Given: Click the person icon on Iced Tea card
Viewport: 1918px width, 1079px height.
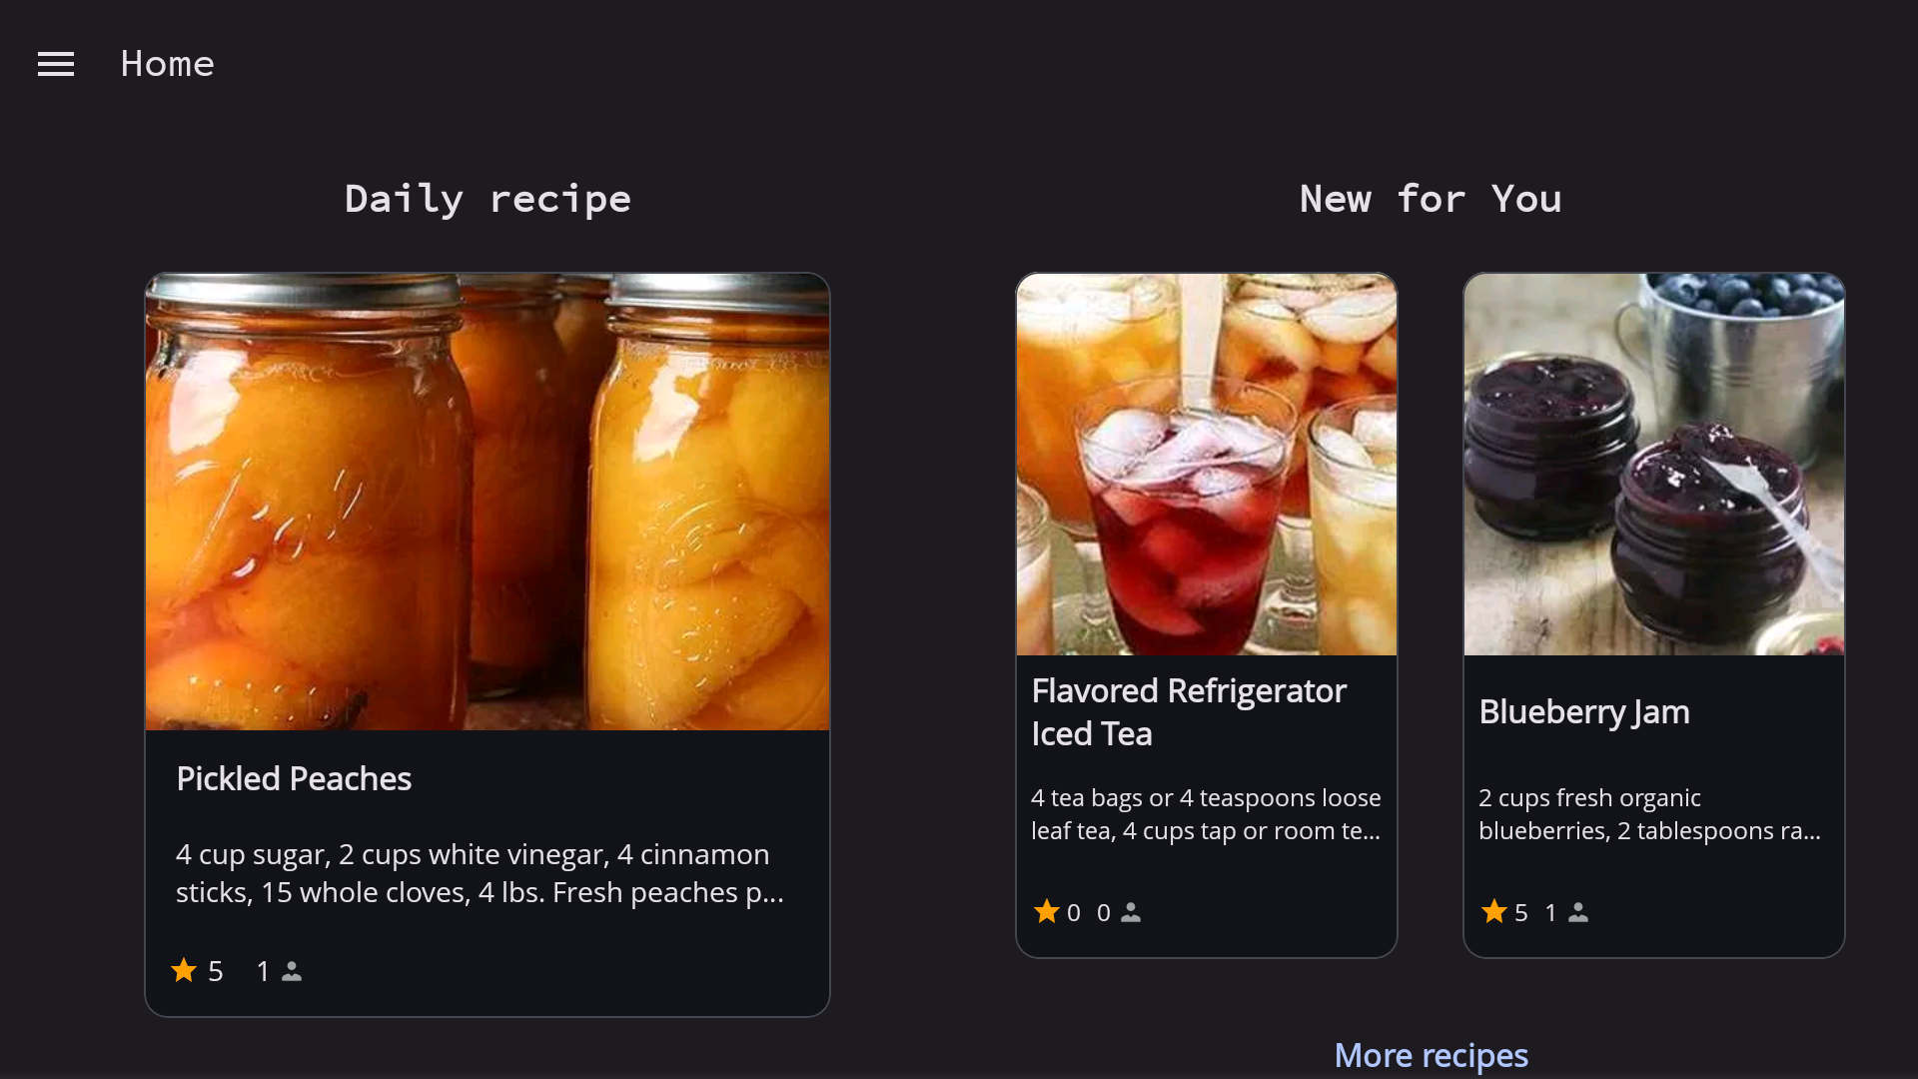Looking at the screenshot, I should (x=1131, y=912).
